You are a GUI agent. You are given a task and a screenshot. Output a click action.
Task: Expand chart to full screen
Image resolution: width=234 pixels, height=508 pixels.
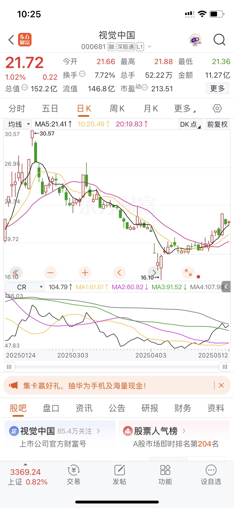point(188,273)
